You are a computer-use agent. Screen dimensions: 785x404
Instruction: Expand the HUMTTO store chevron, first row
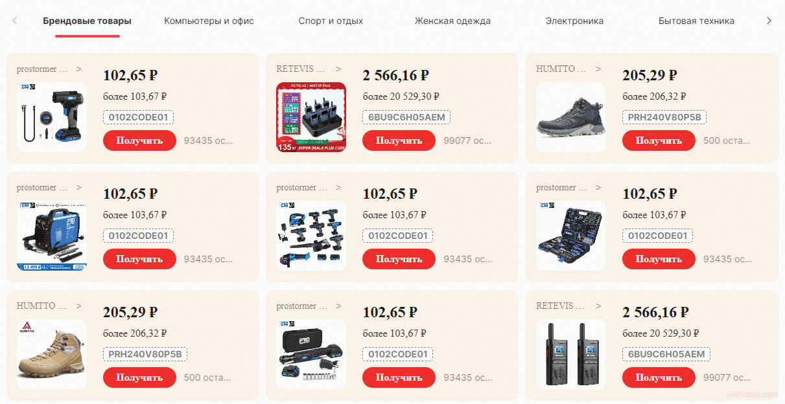pos(598,69)
